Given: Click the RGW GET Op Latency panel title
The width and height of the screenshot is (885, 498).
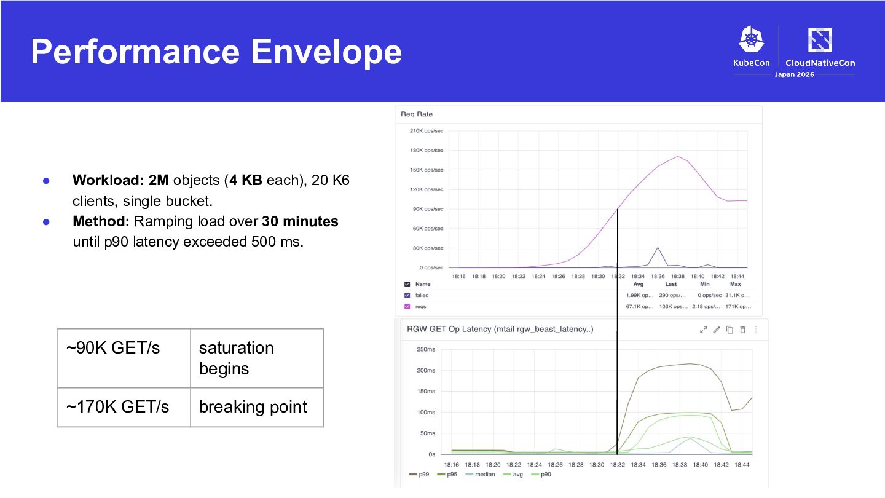Looking at the screenshot, I should click(500, 330).
